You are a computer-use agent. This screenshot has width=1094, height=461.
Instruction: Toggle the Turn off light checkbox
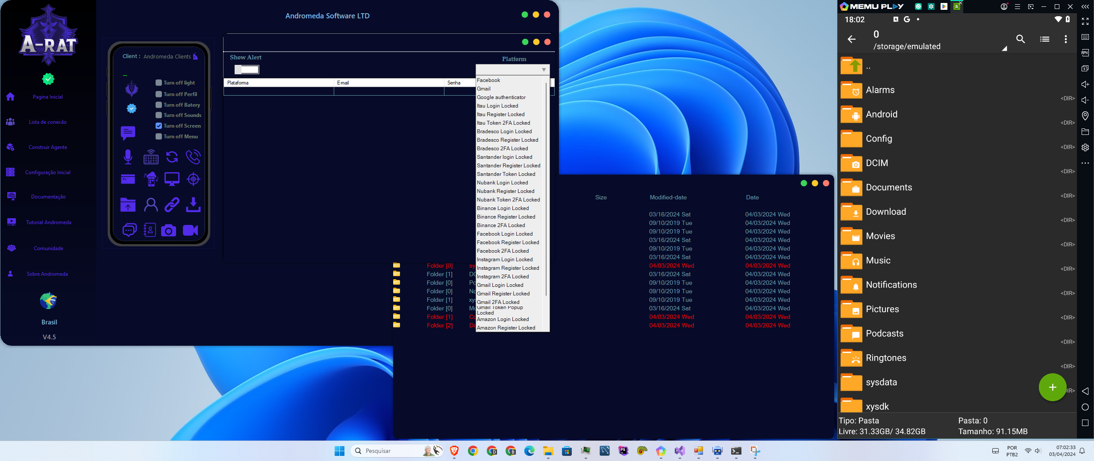(159, 83)
